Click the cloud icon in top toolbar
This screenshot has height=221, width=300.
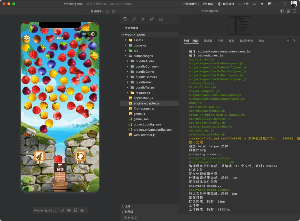point(254,4)
